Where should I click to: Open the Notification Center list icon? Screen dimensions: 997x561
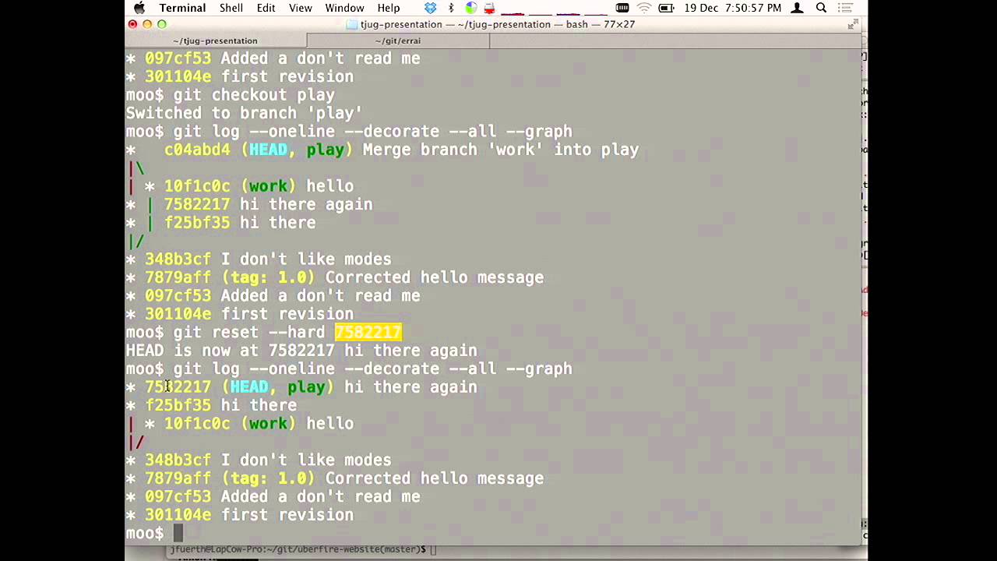[x=845, y=8]
